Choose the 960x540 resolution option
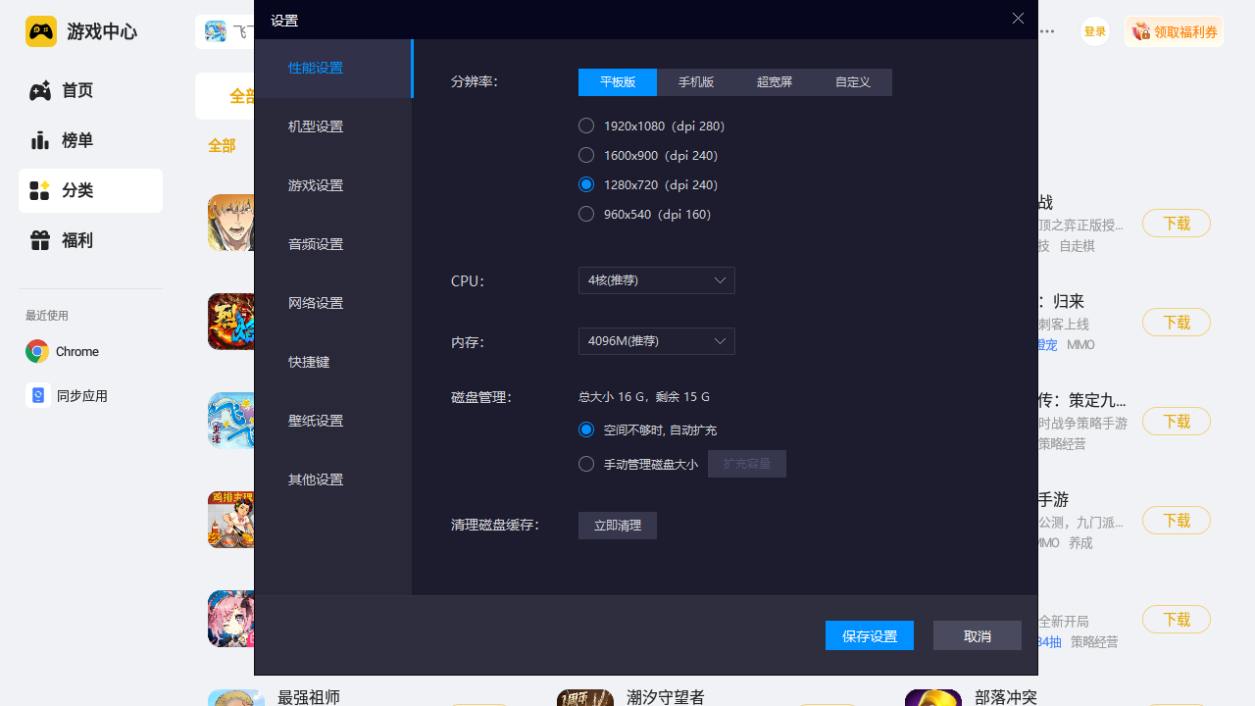 coord(586,214)
